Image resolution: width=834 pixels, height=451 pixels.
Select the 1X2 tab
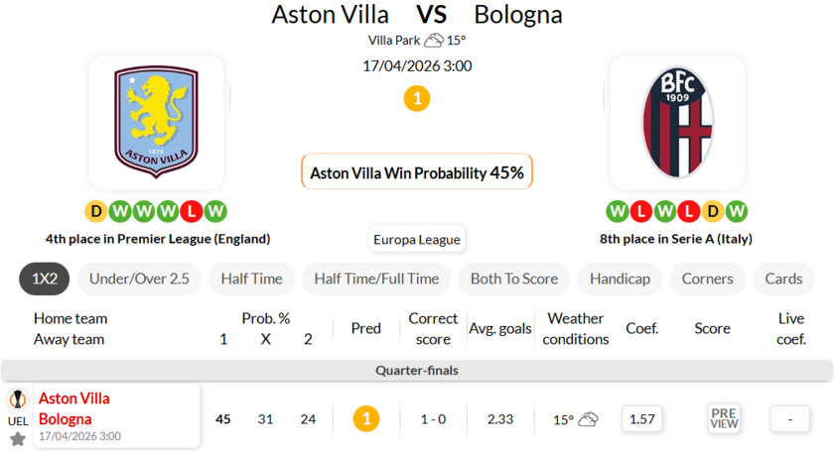[45, 279]
